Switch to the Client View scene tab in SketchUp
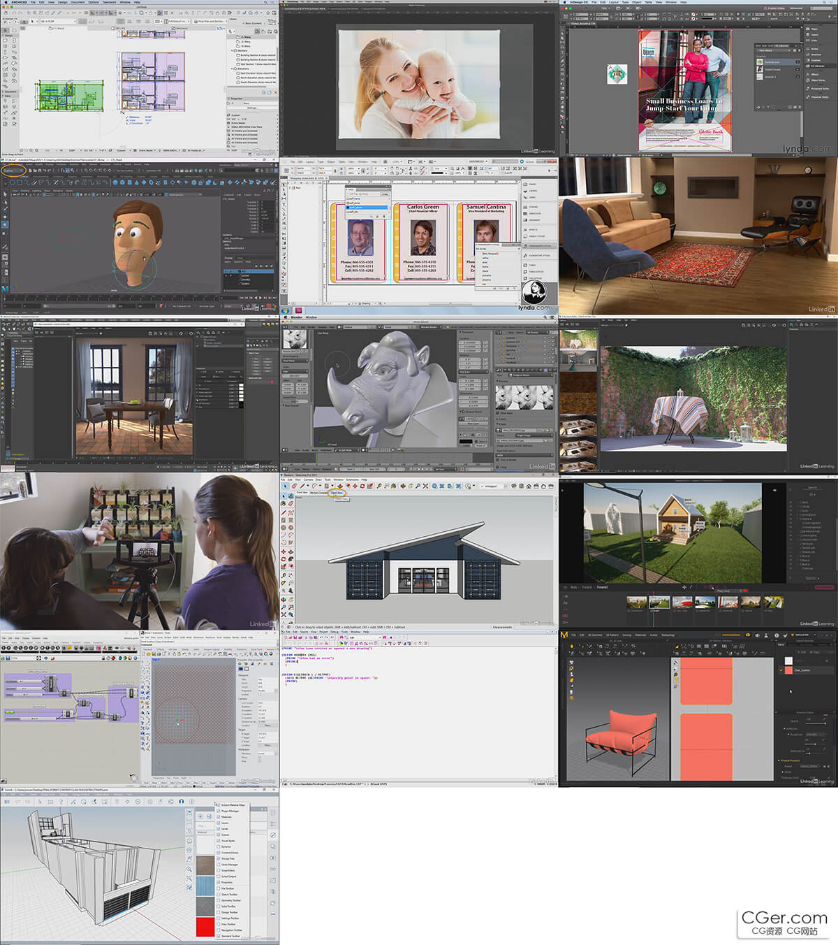The height and width of the screenshot is (945, 838). click(337, 493)
